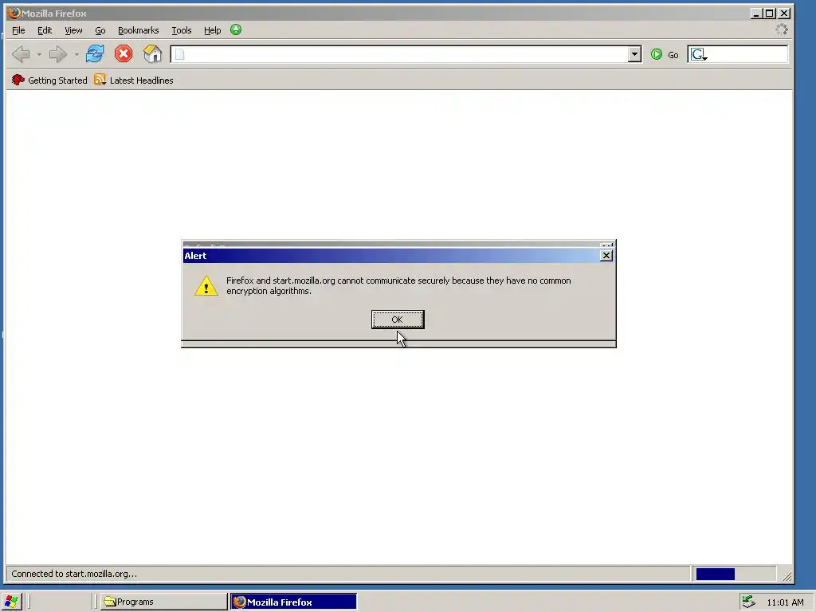This screenshot has width=816, height=612.
Task: Click the green Go button
Action: 665,55
